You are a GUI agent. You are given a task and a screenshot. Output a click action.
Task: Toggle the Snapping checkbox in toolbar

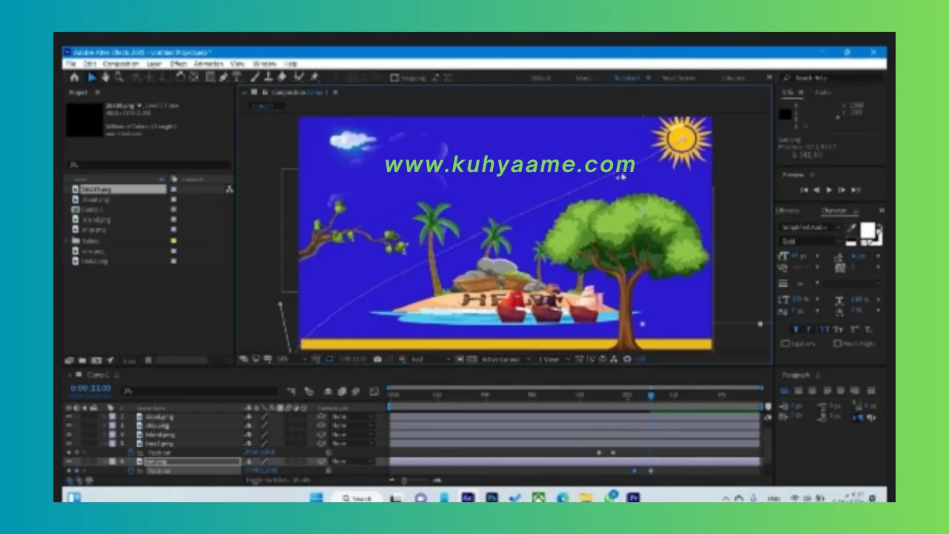(x=394, y=77)
